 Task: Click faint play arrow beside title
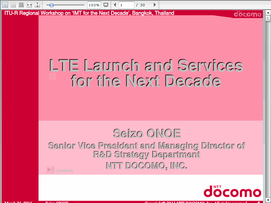pos(53,76)
